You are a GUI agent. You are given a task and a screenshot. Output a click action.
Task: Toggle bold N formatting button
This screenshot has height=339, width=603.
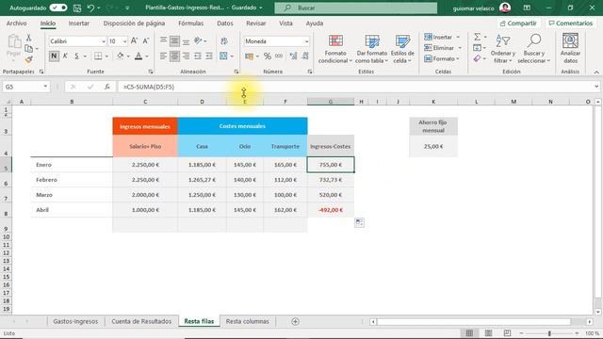pos(54,56)
